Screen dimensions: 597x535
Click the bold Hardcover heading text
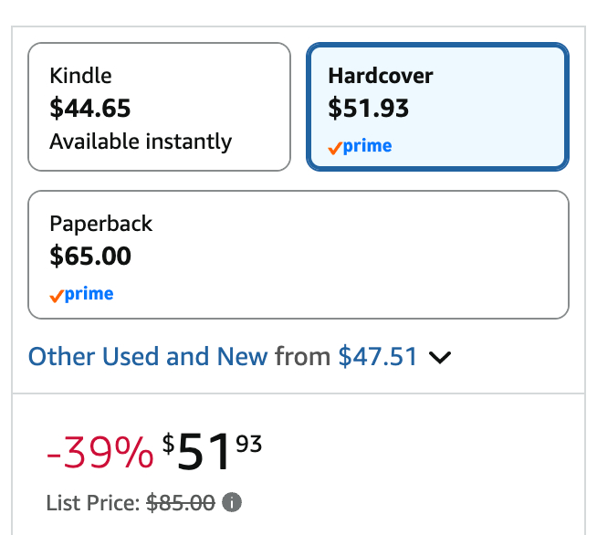point(382,75)
